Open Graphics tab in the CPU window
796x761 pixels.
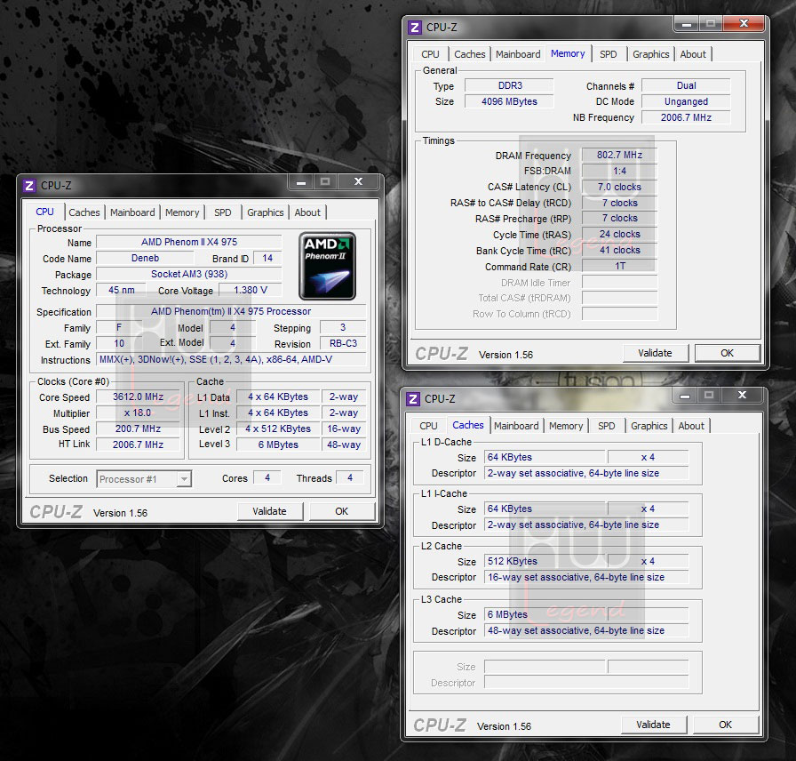coord(266,212)
